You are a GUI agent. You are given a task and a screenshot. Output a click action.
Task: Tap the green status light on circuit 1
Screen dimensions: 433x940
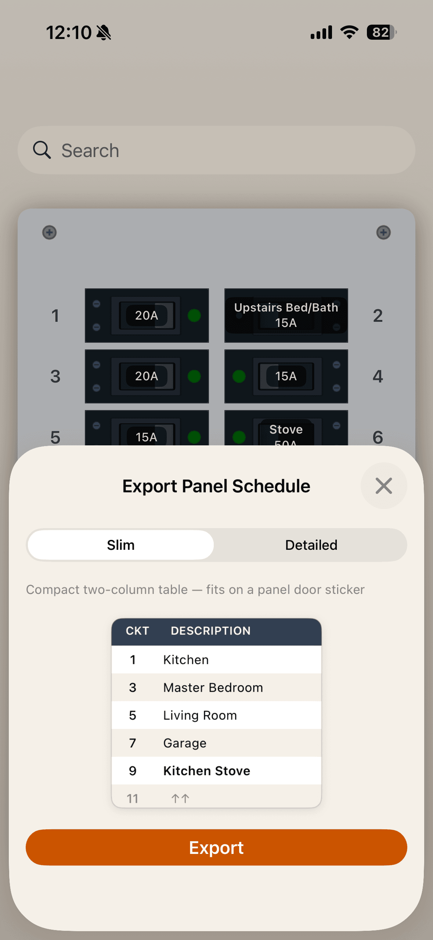pyautogui.click(x=194, y=316)
